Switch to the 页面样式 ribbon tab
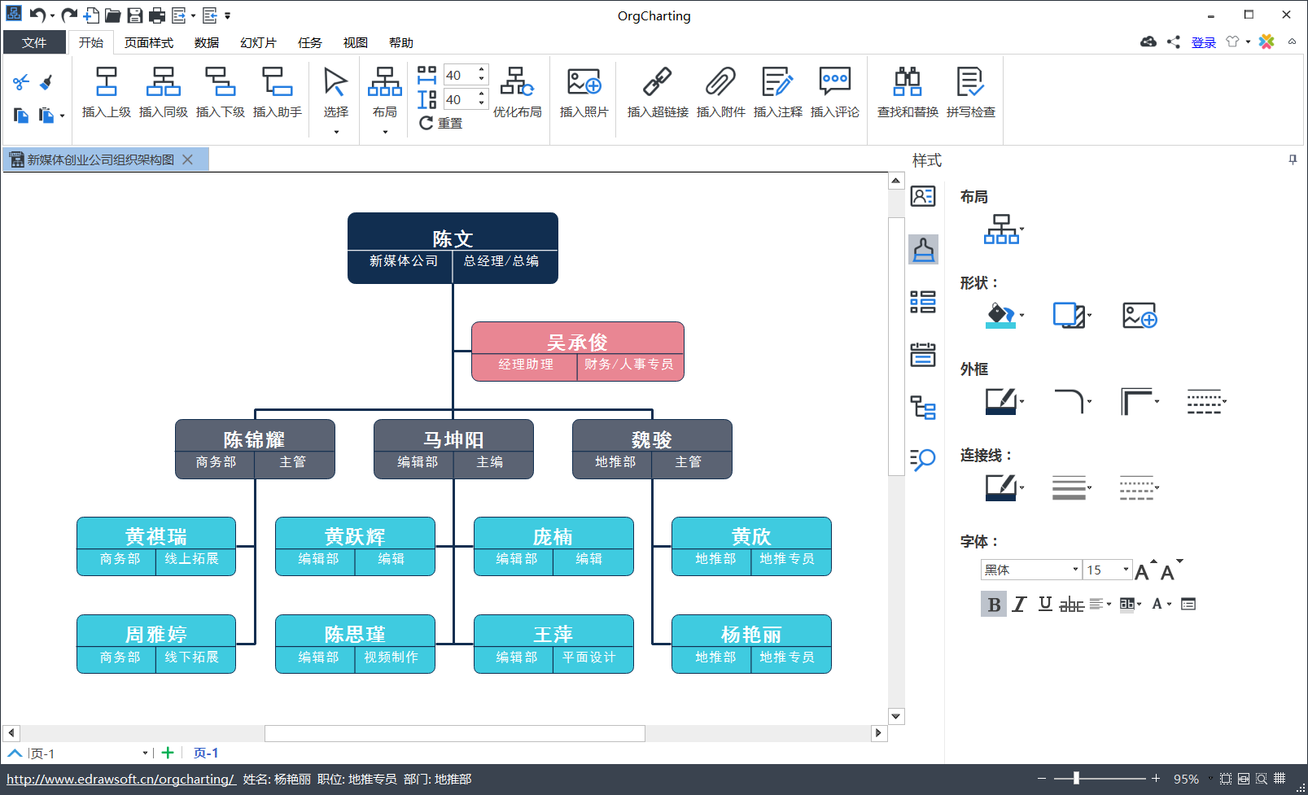Viewport: 1308px width, 795px height. 149,42
